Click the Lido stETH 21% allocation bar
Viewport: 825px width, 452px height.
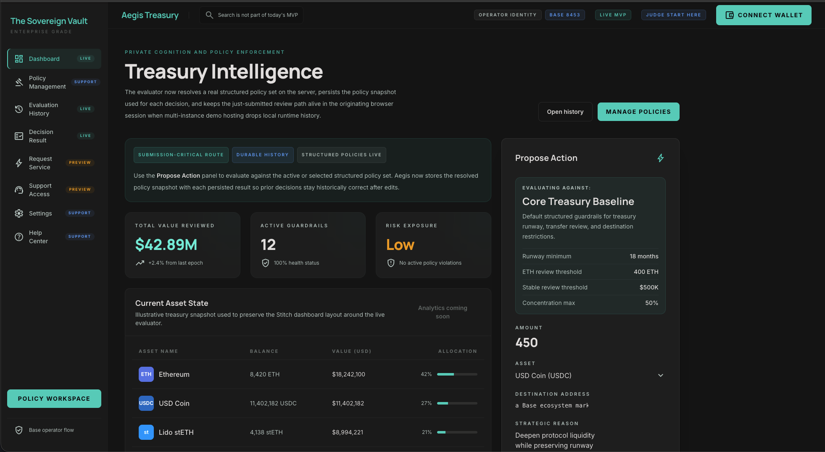(457, 432)
